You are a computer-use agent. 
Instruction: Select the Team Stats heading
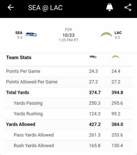tap(19, 57)
